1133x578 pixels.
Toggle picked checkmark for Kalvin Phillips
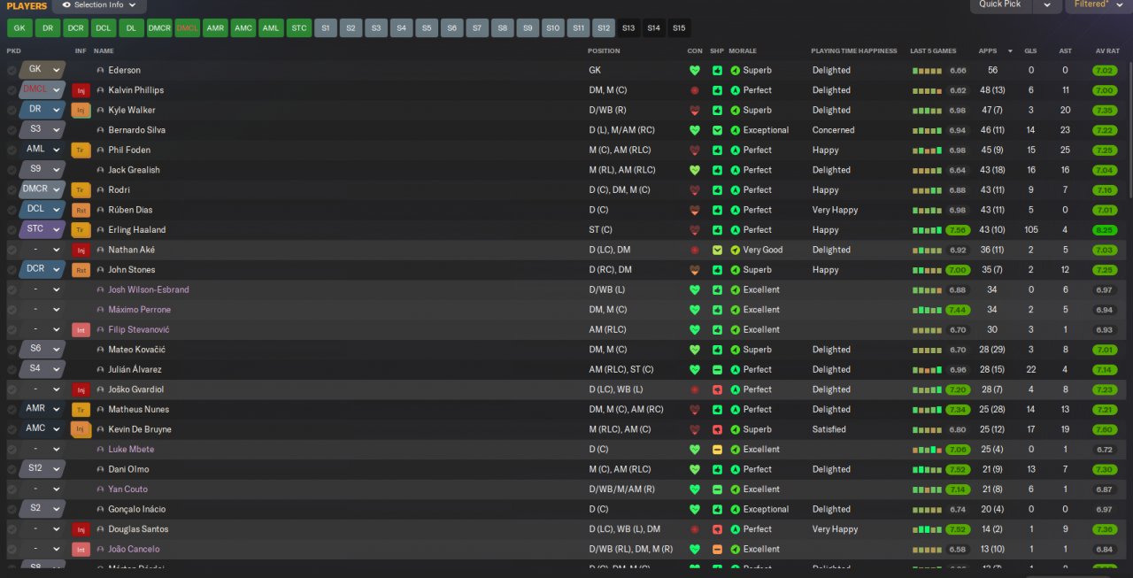[x=12, y=90]
